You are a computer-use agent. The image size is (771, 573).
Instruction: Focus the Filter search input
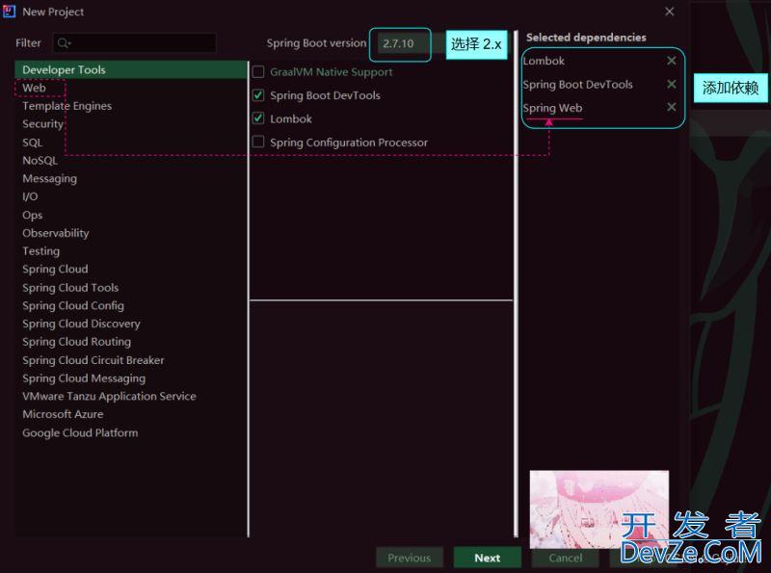click(x=134, y=43)
